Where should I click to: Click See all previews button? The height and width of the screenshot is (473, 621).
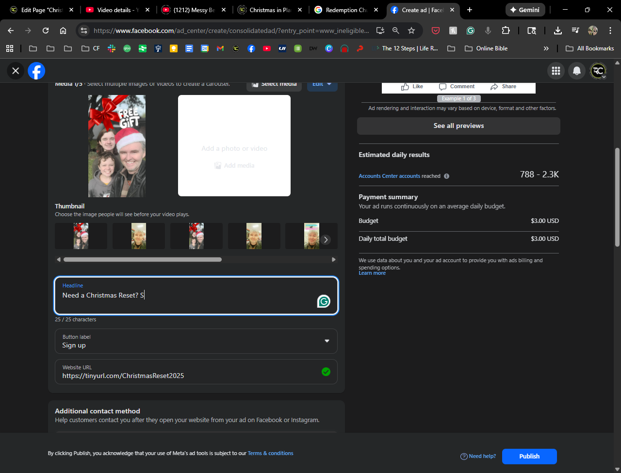point(458,126)
